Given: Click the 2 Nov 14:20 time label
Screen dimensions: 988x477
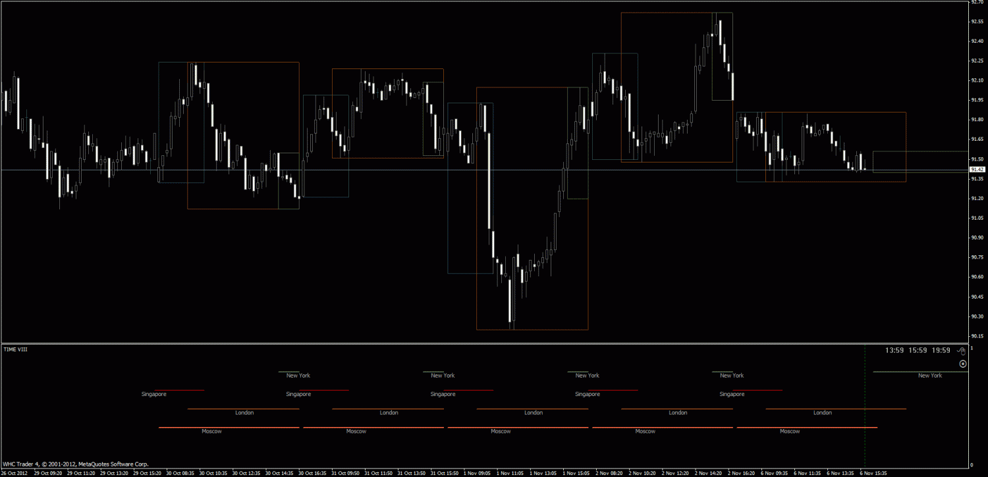Looking at the screenshot, I should [x=708, y=473].
